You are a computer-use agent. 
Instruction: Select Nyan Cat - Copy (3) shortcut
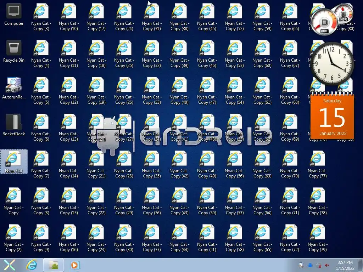tap(41, 17)
